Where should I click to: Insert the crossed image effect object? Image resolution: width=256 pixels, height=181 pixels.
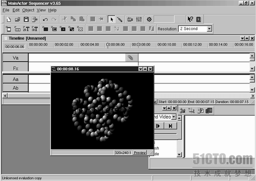point(80,29)
